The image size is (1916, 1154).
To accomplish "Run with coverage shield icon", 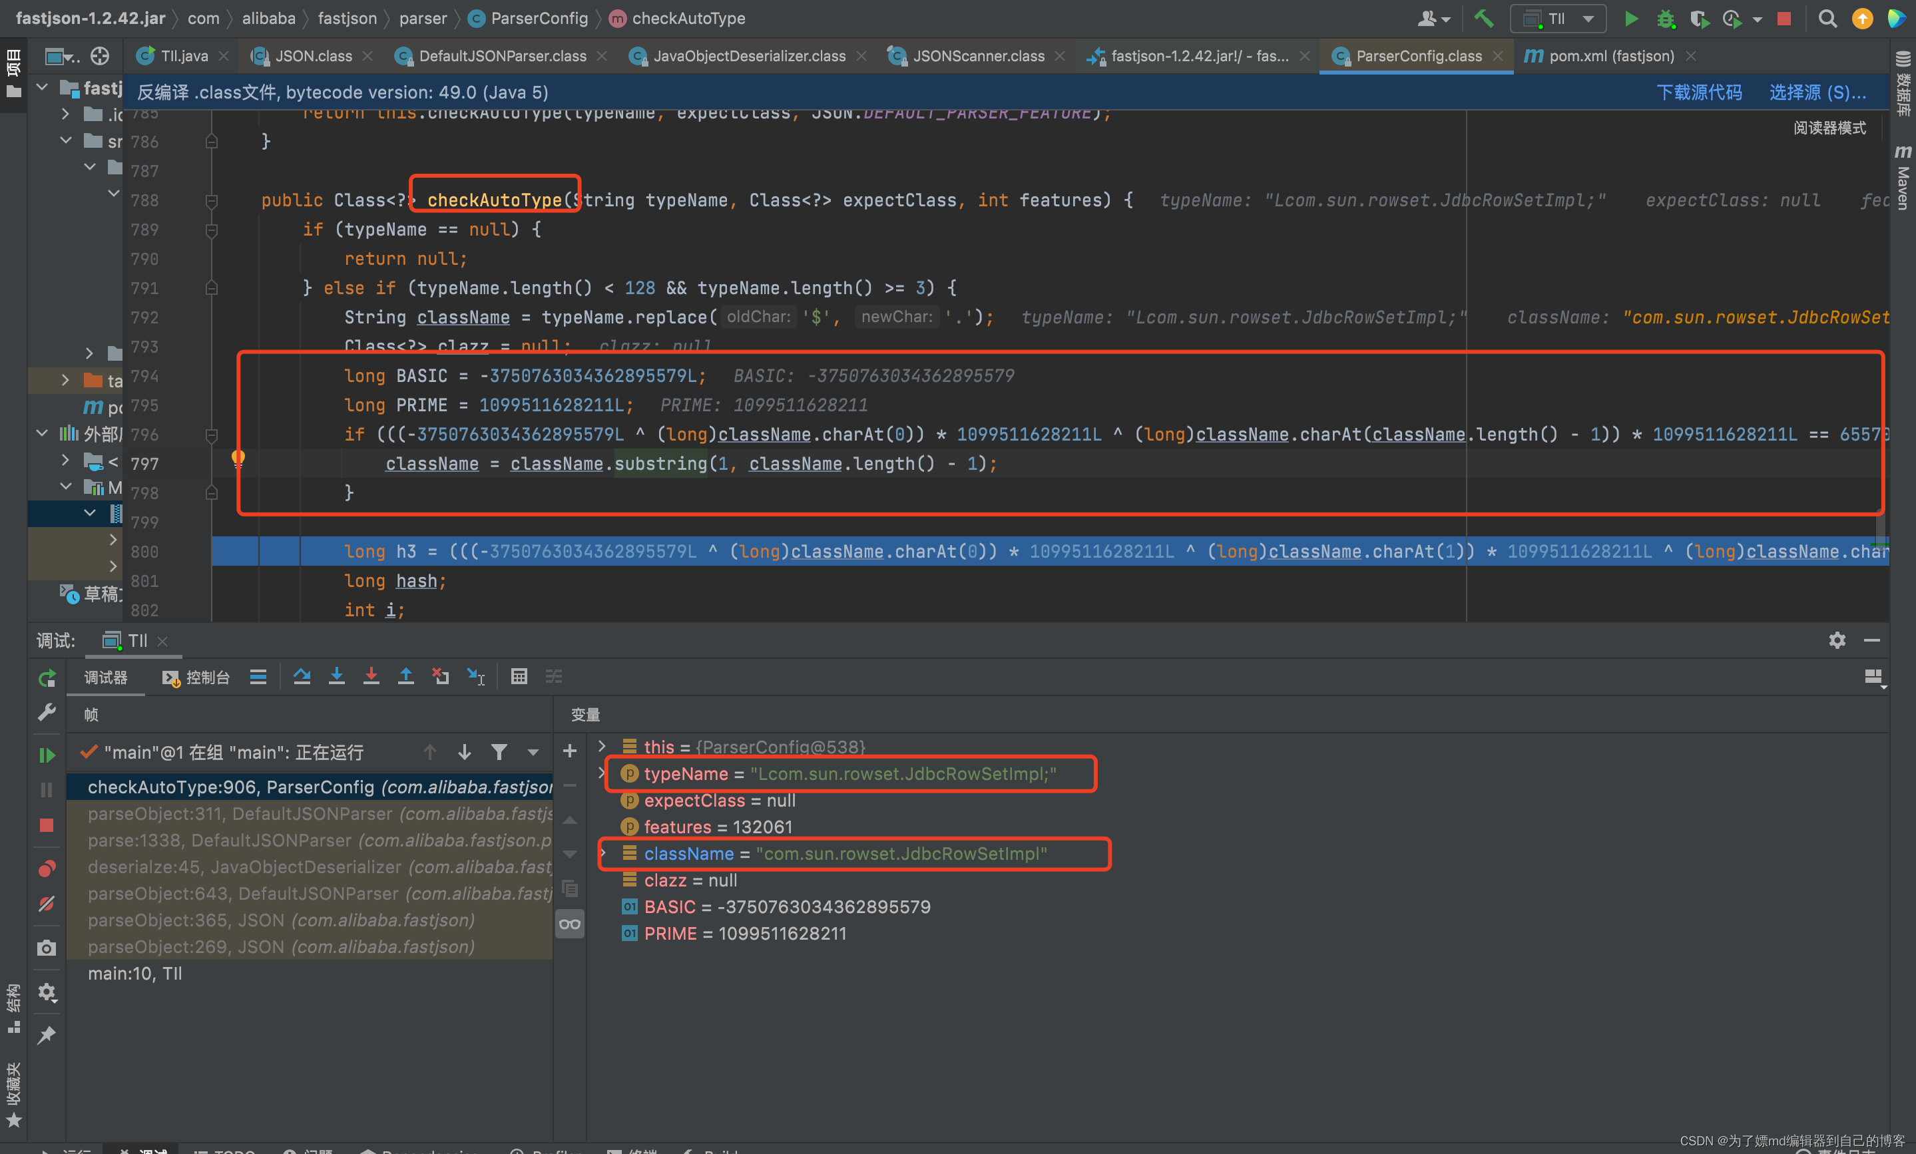I will (x=1699, y=18).
